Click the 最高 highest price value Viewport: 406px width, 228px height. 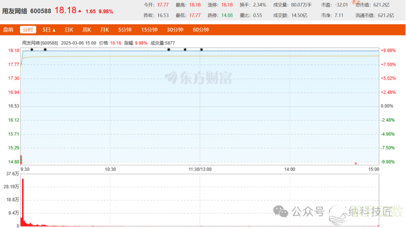[x=195, y=5]
